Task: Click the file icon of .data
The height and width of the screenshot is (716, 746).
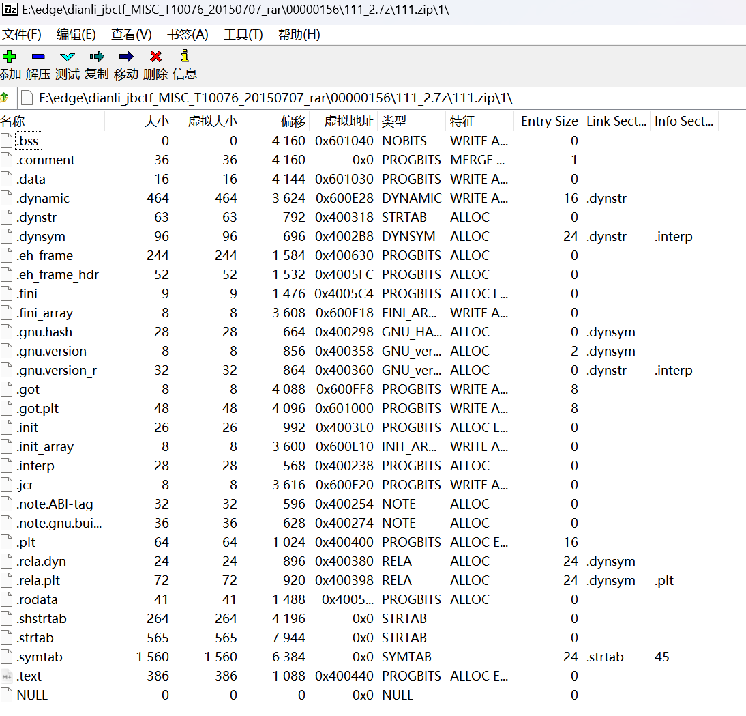Action: tap(7, 179)
